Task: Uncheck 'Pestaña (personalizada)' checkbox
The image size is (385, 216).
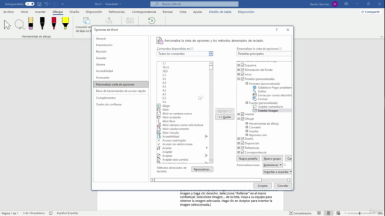Action: (x=242, y=79)
